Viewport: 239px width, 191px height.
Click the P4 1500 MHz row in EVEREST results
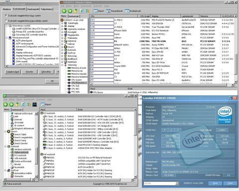pos(162,41)
